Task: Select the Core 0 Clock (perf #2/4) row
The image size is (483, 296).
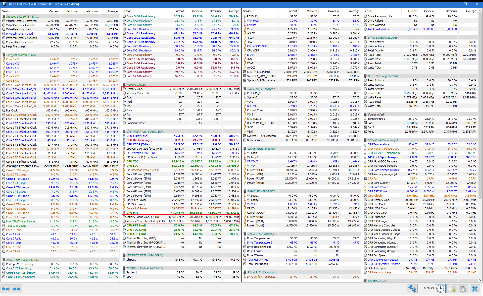Action: pos(60,85)
